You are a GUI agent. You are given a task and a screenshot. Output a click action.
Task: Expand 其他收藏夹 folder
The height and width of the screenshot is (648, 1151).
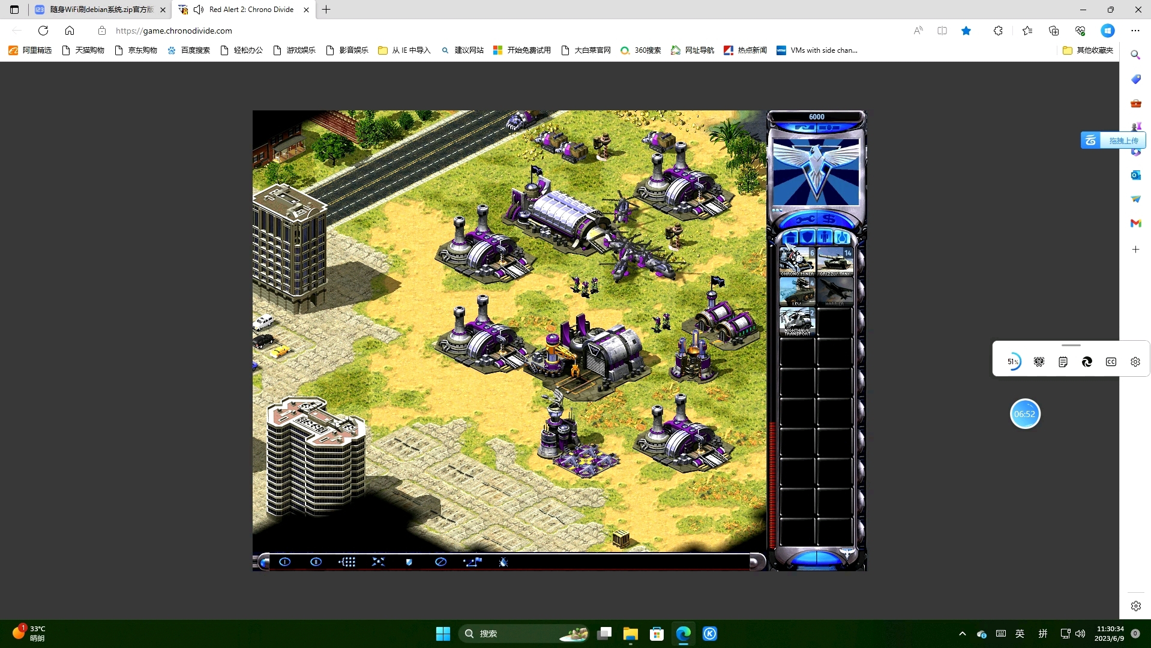click(1088, 50)
